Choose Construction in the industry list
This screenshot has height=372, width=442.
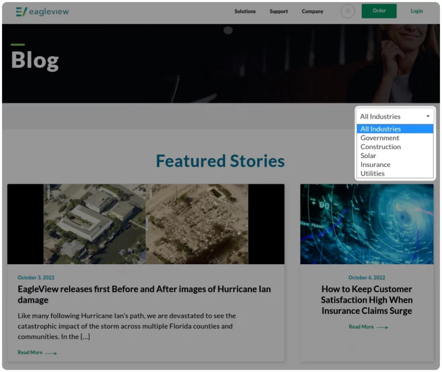tap(395, 147)
